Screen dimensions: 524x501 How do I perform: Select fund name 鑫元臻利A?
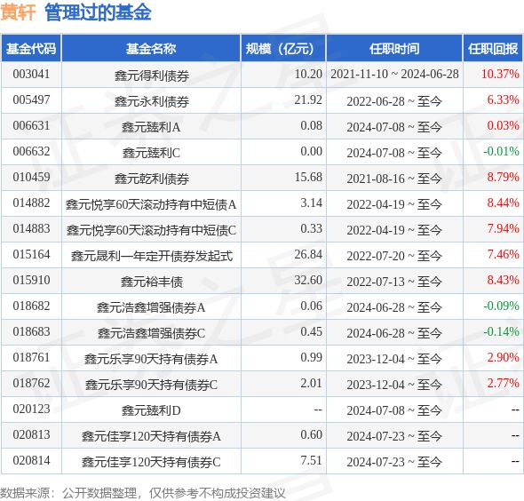[151, 127]
